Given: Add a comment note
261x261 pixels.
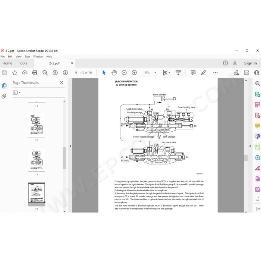Looking at the screenshot, I should coord(193,73).
